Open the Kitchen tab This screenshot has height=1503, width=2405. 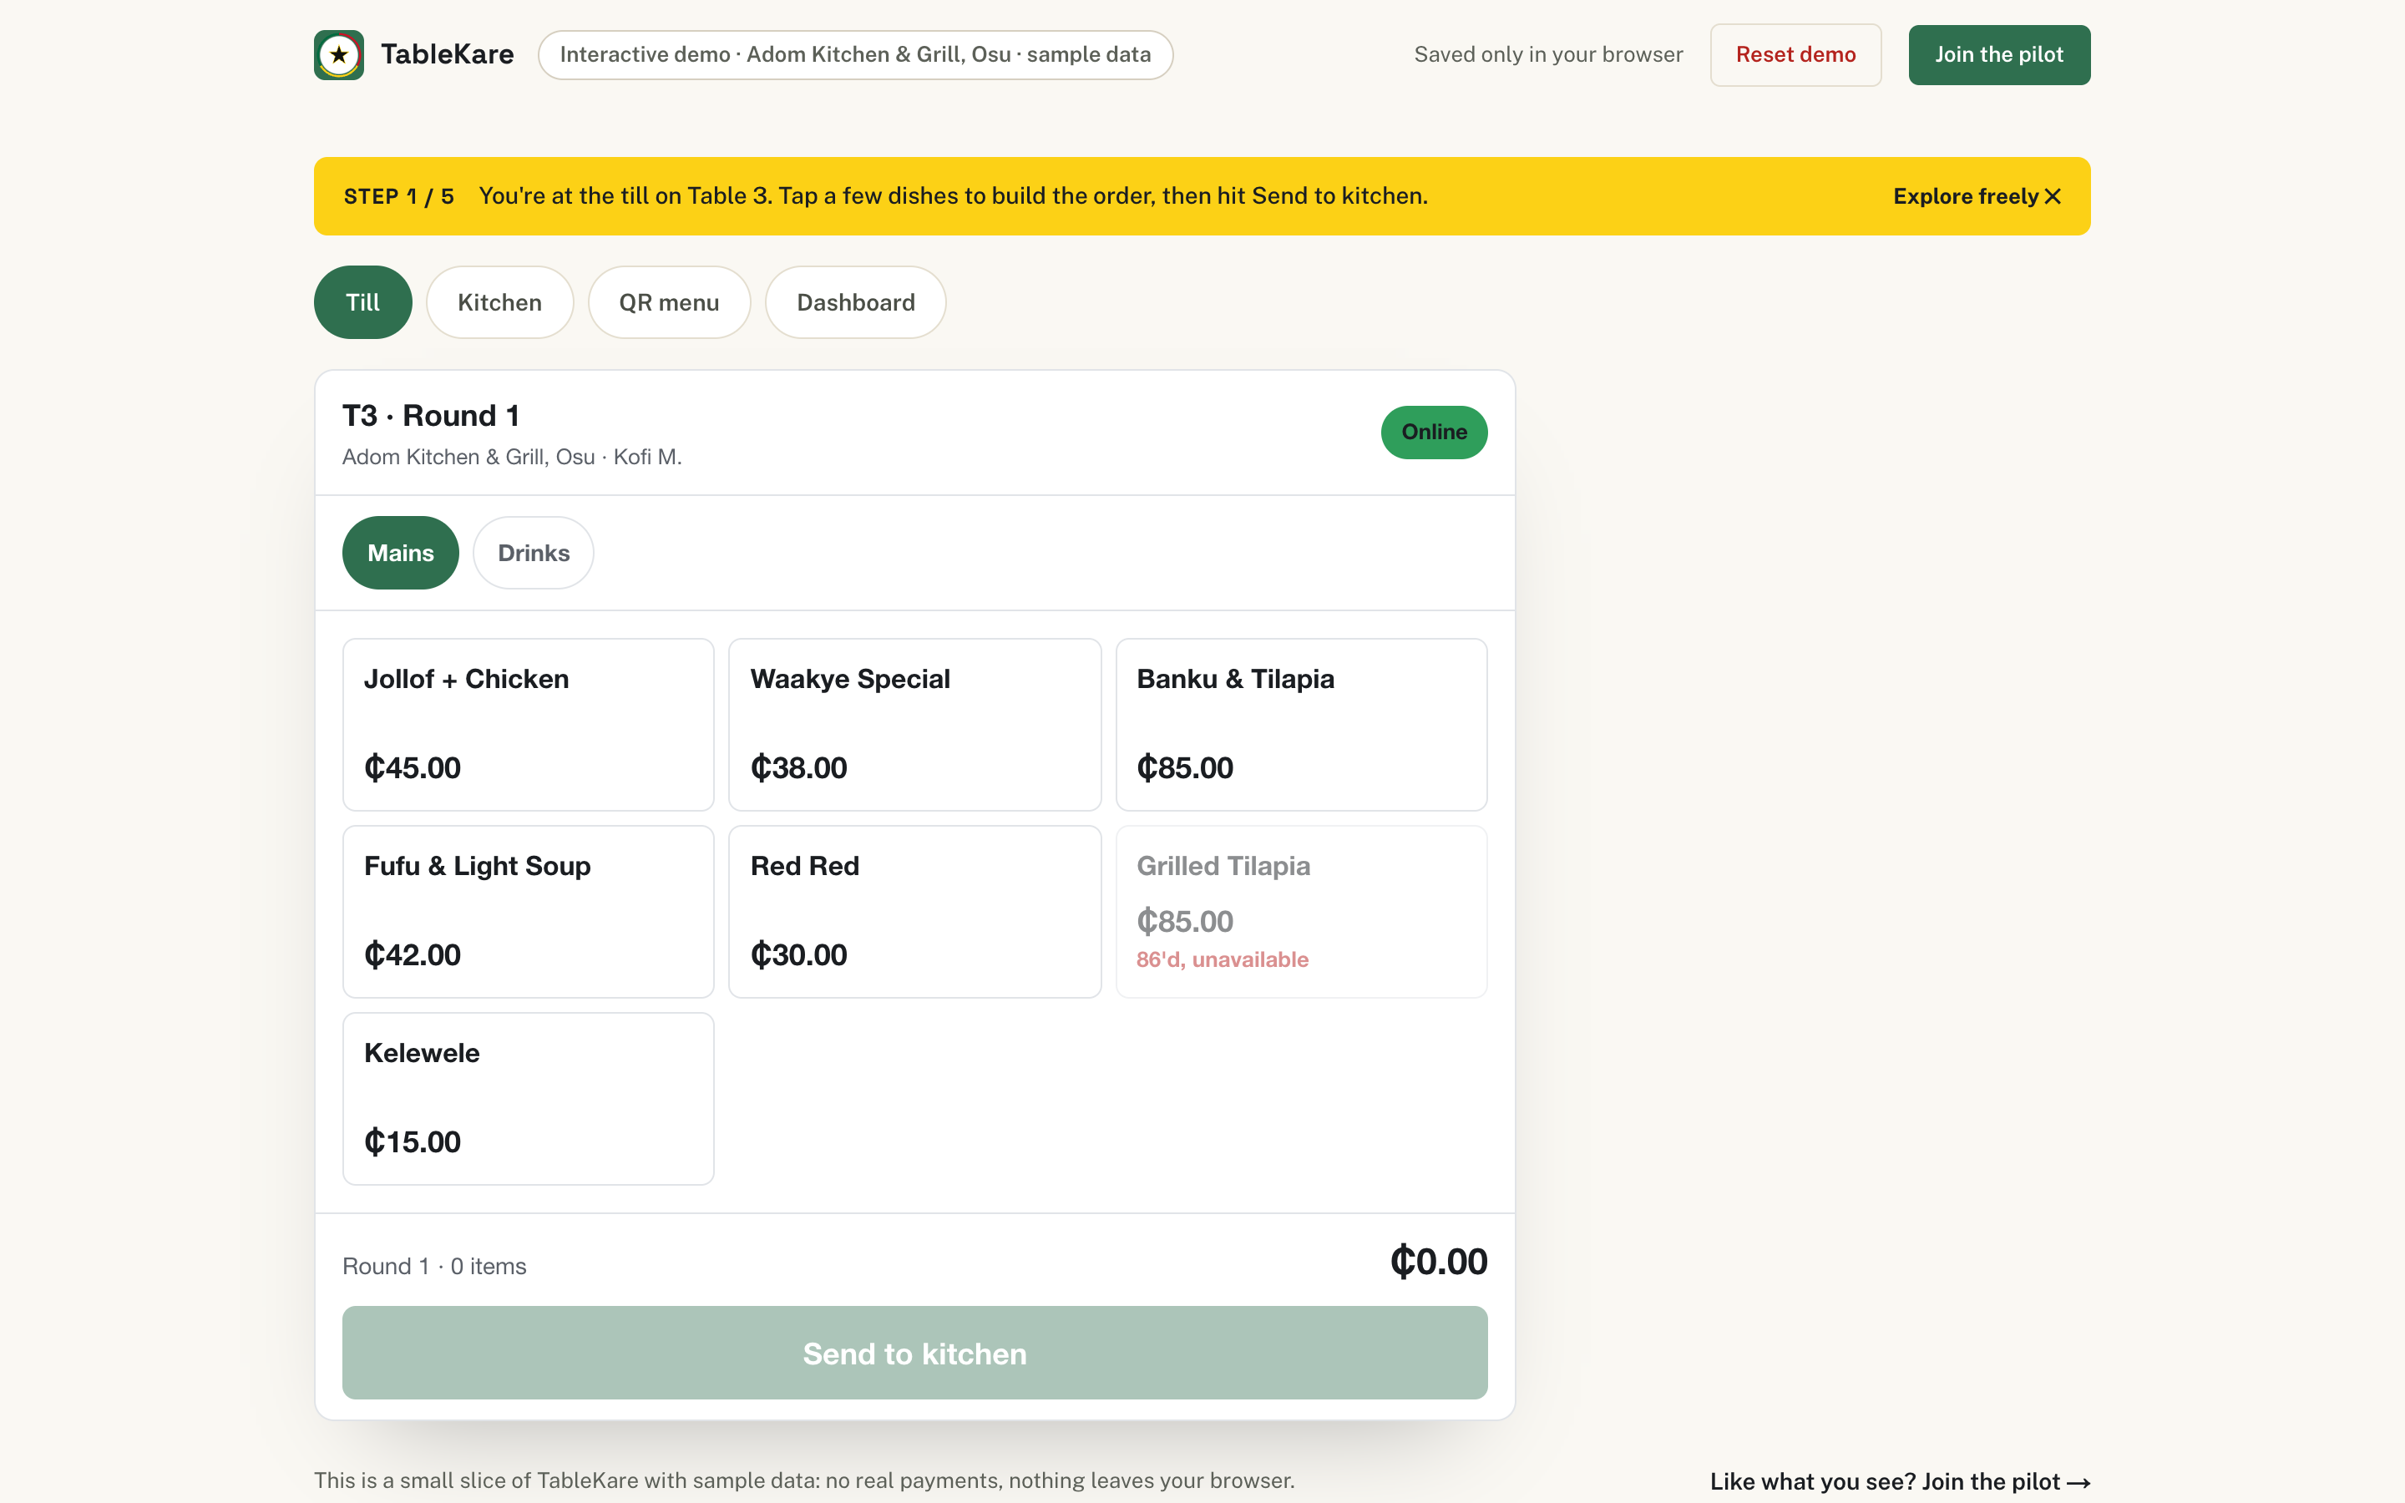click(500, 302)
